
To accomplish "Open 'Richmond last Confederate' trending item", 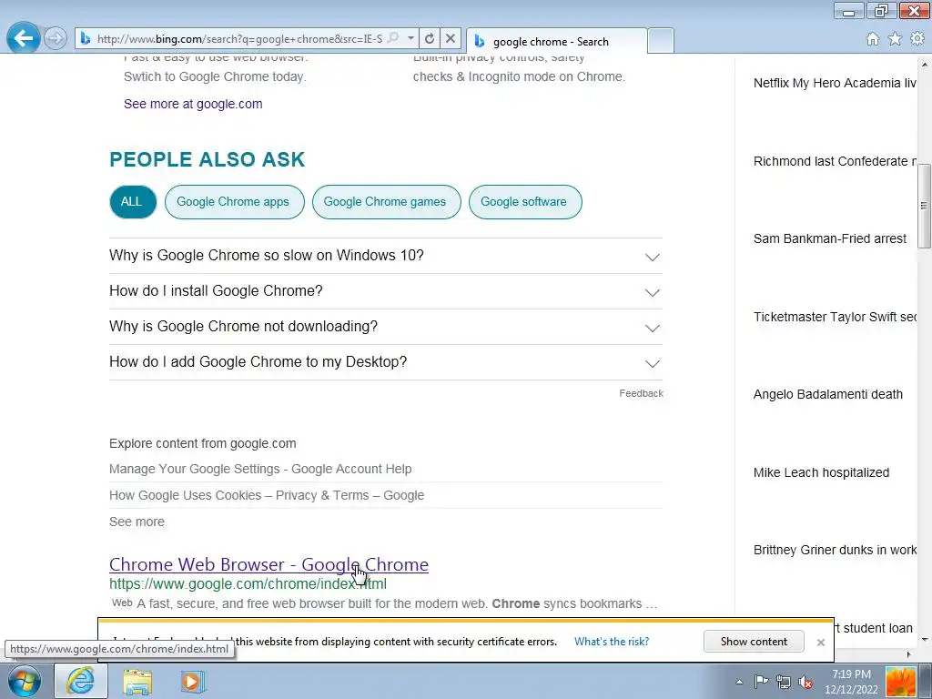I will (x=835, y=161).
